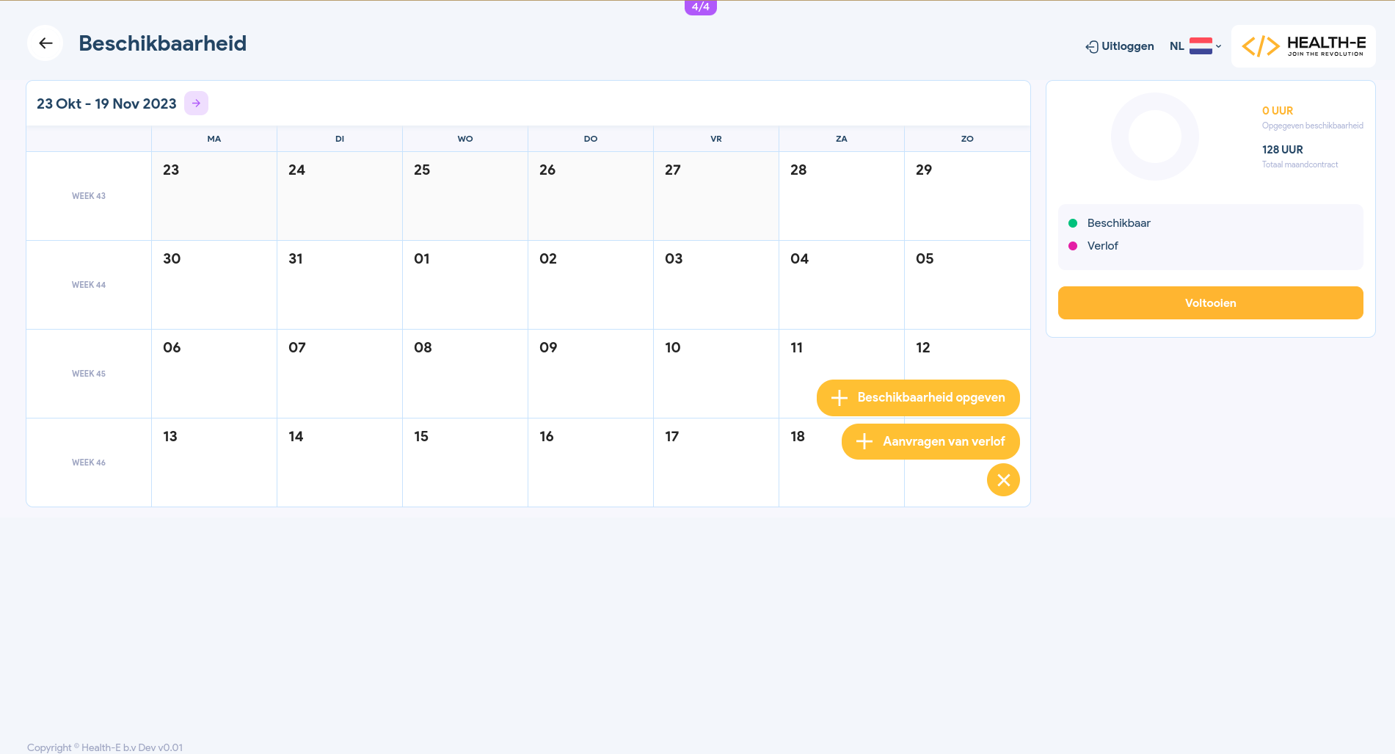Click the Week 44 row label
The height and width of the screenshot is (754, 1395).
pos(89,285)
